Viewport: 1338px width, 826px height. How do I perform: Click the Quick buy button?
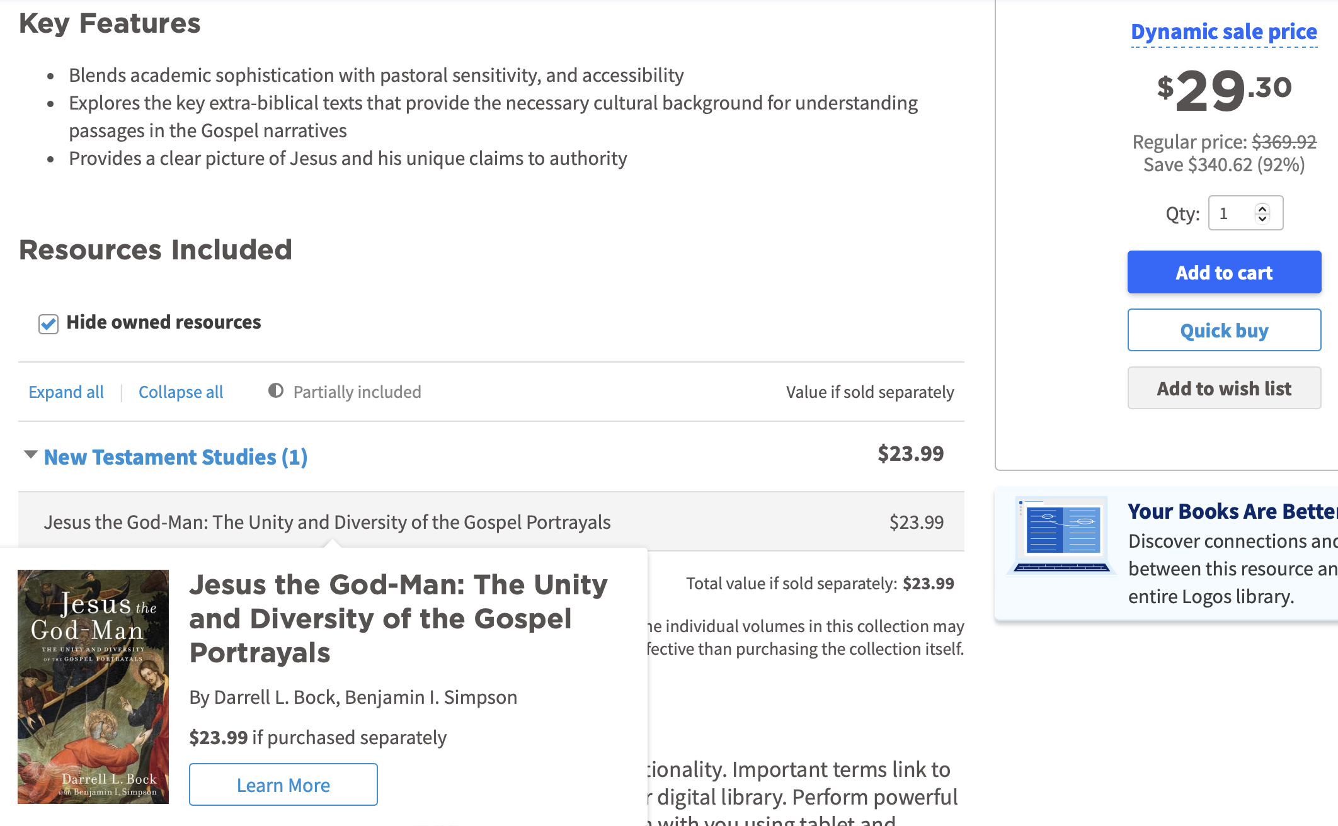tap(1224, 330)
